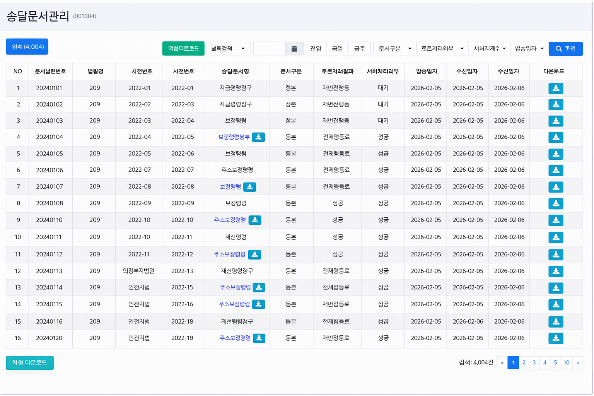Open the filter dropdown next to the 조회 button
The height and width of the screenshot is (396, 594).
(529, 49)
